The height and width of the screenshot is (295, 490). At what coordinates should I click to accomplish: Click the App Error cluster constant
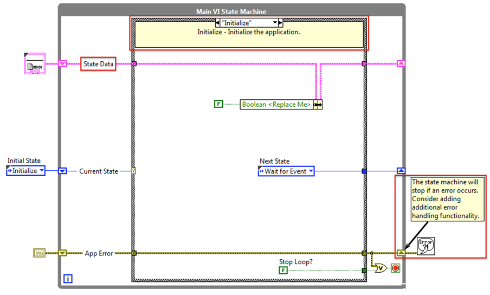(39, 253)
